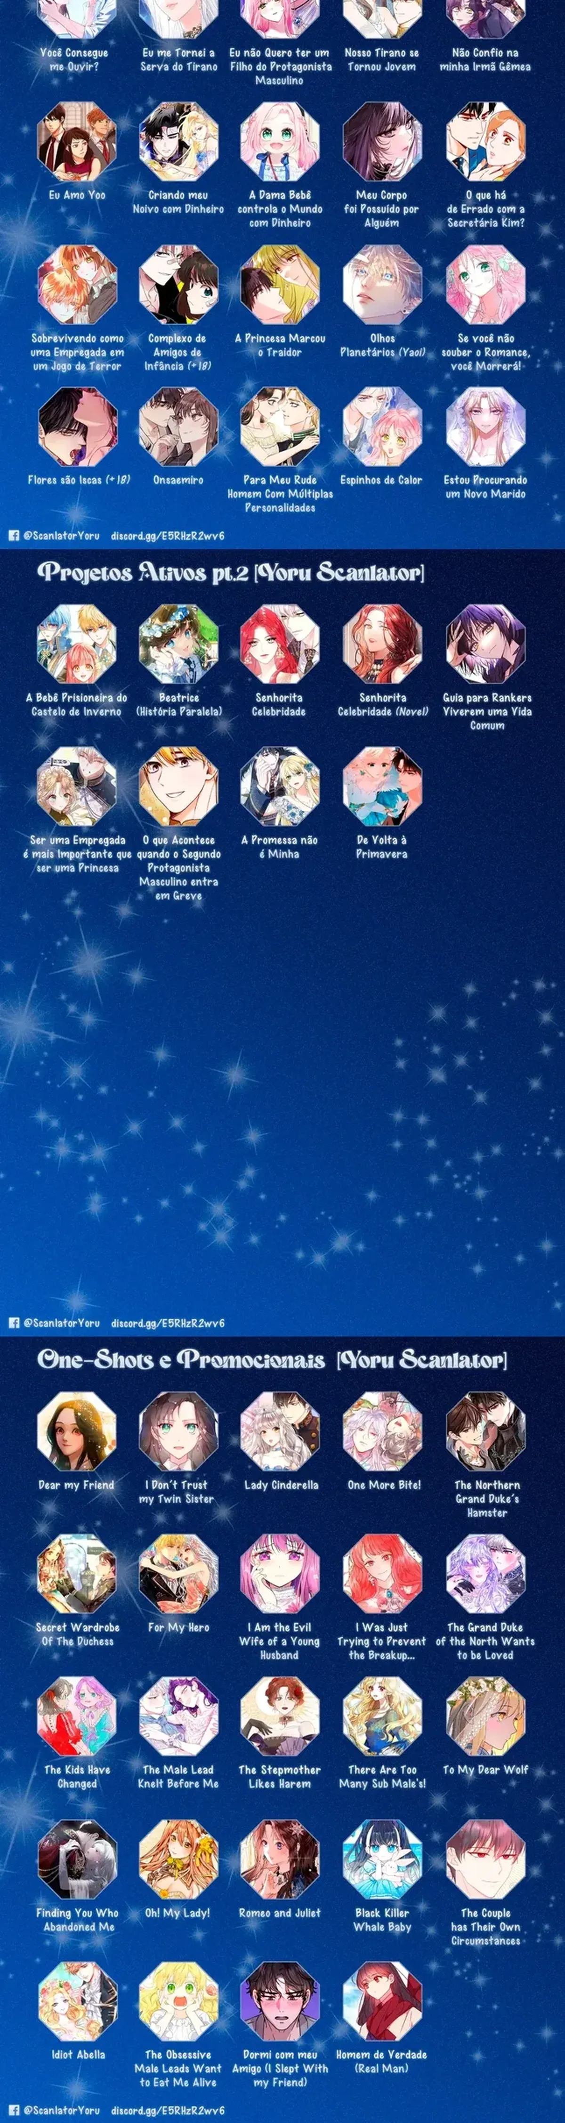Click the title "One More Bite!"

[384, 1484]
